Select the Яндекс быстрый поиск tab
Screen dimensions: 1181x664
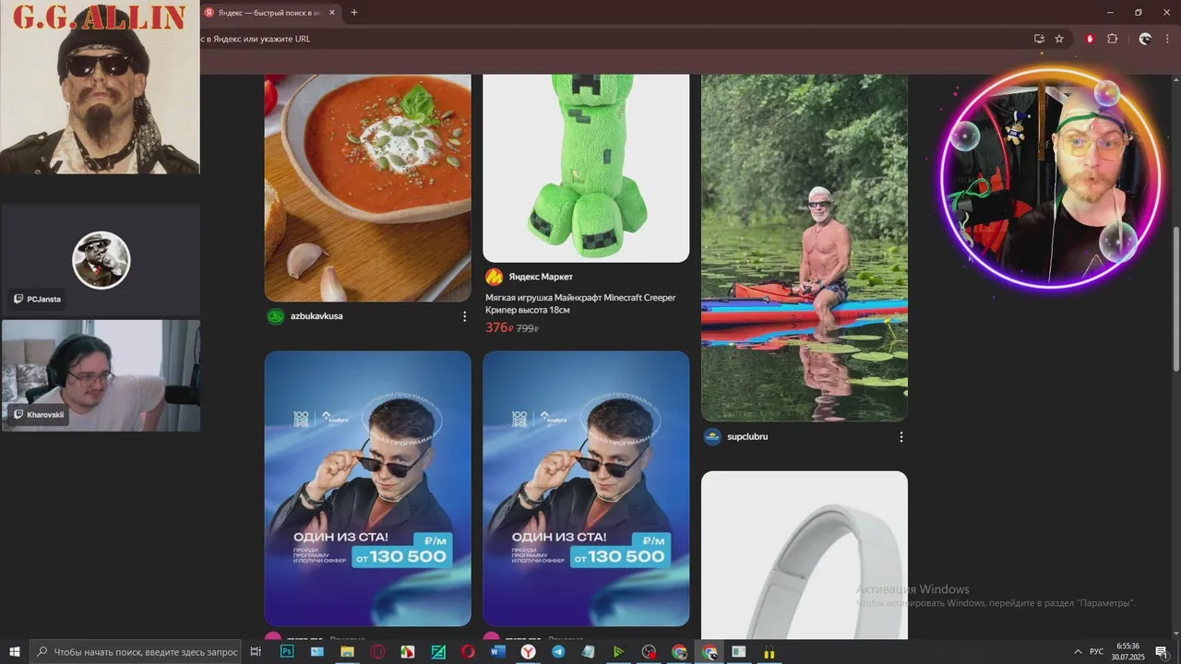click(269, 13)
